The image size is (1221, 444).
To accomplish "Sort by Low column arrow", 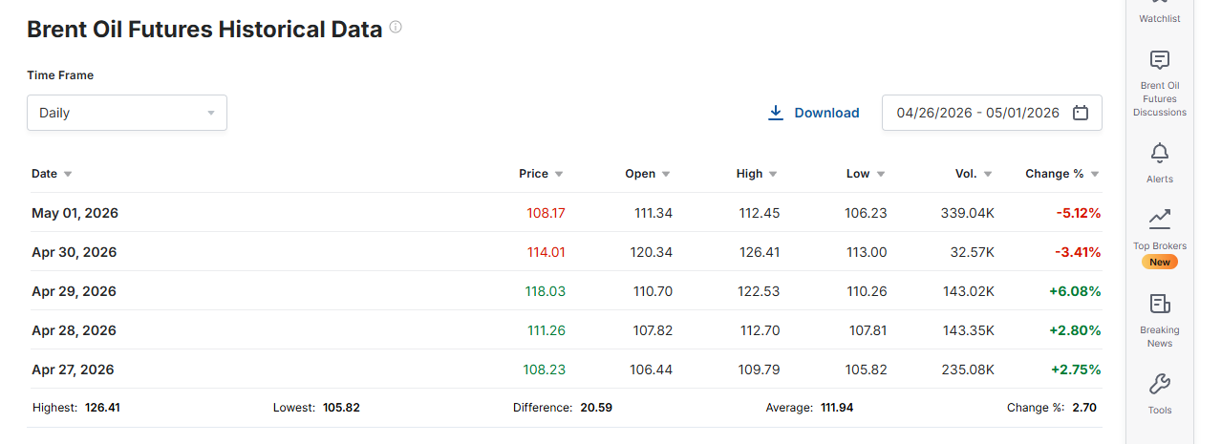I will click(x=881, y=174).
